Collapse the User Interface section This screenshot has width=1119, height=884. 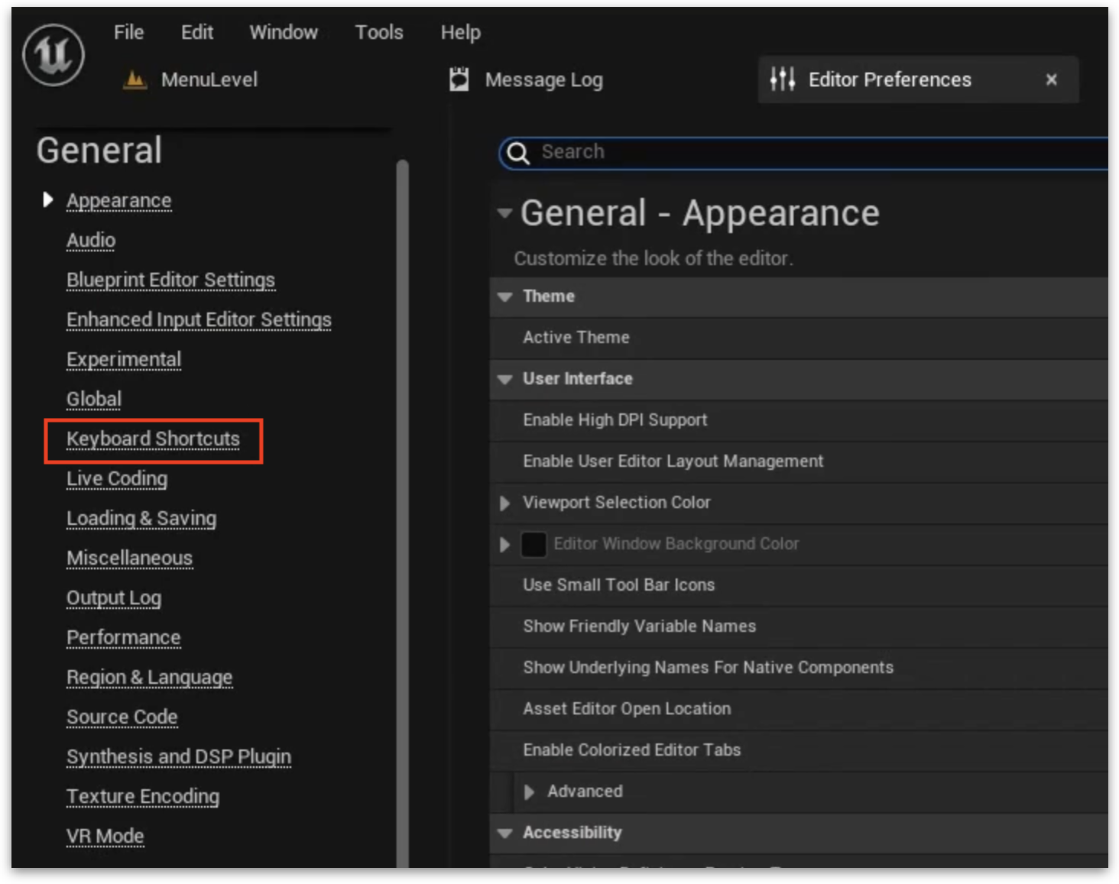coord(504,379)
